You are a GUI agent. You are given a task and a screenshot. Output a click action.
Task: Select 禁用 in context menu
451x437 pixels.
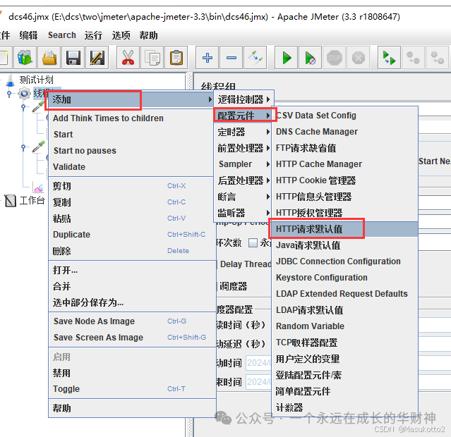[x=132, y=373]
